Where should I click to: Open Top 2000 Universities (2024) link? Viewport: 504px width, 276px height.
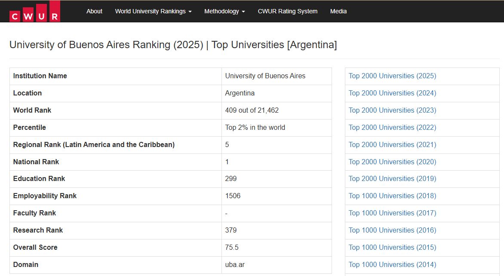pyautogui.click(x=392, y=93)
